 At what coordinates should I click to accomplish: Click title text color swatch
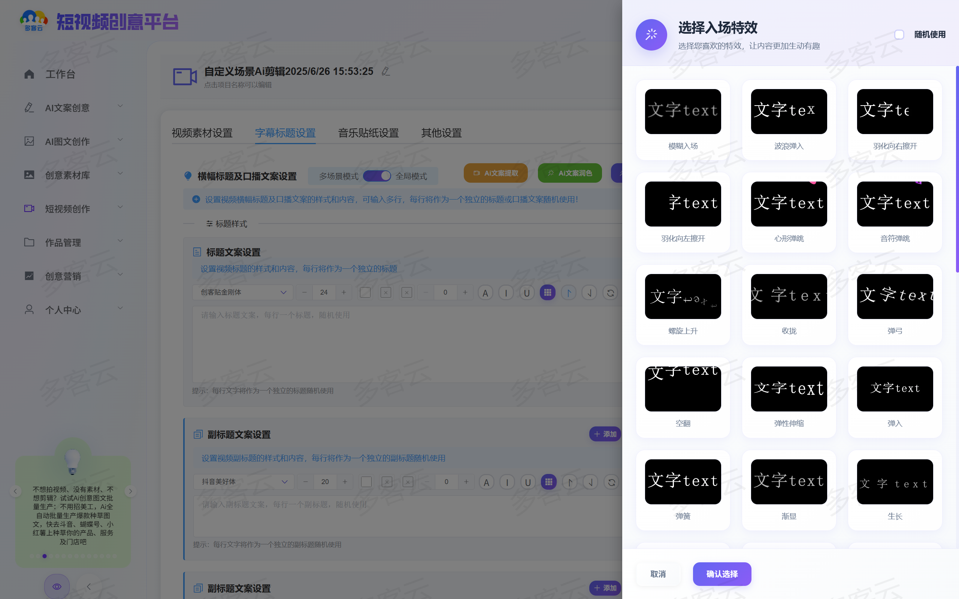point(365,292)
